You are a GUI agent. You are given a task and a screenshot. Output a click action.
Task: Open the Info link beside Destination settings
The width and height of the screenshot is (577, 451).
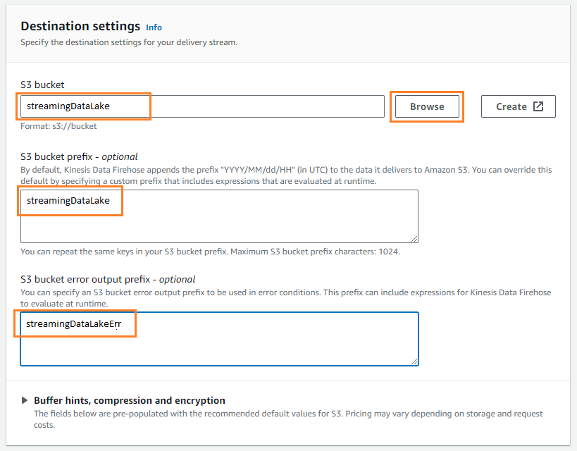(154, 27)
